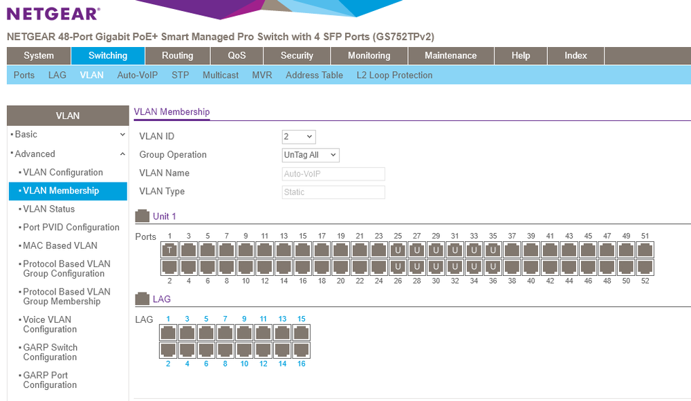
Task: Open the Switching main tab
Action: (108, 55)
